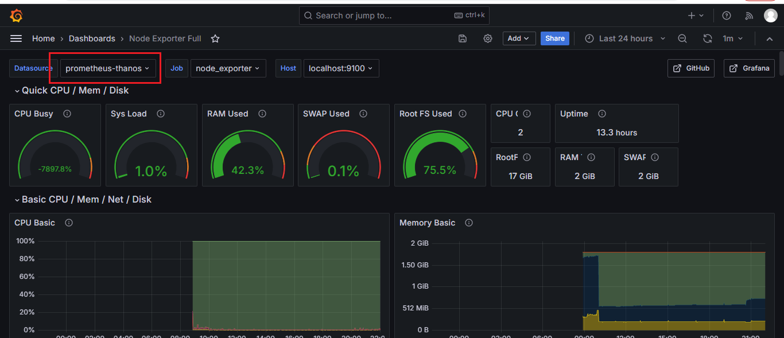Collapse the Basic CPU / Mem / Net / Disk row
Screen dimensions: 784x338
(x=17, y=200)
